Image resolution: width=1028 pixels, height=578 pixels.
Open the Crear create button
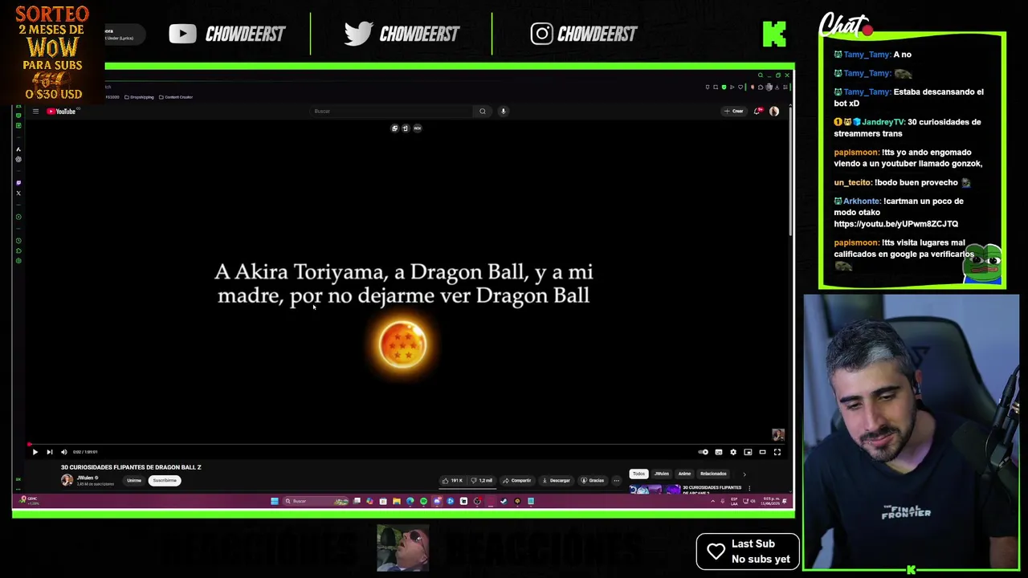point(734,112)
